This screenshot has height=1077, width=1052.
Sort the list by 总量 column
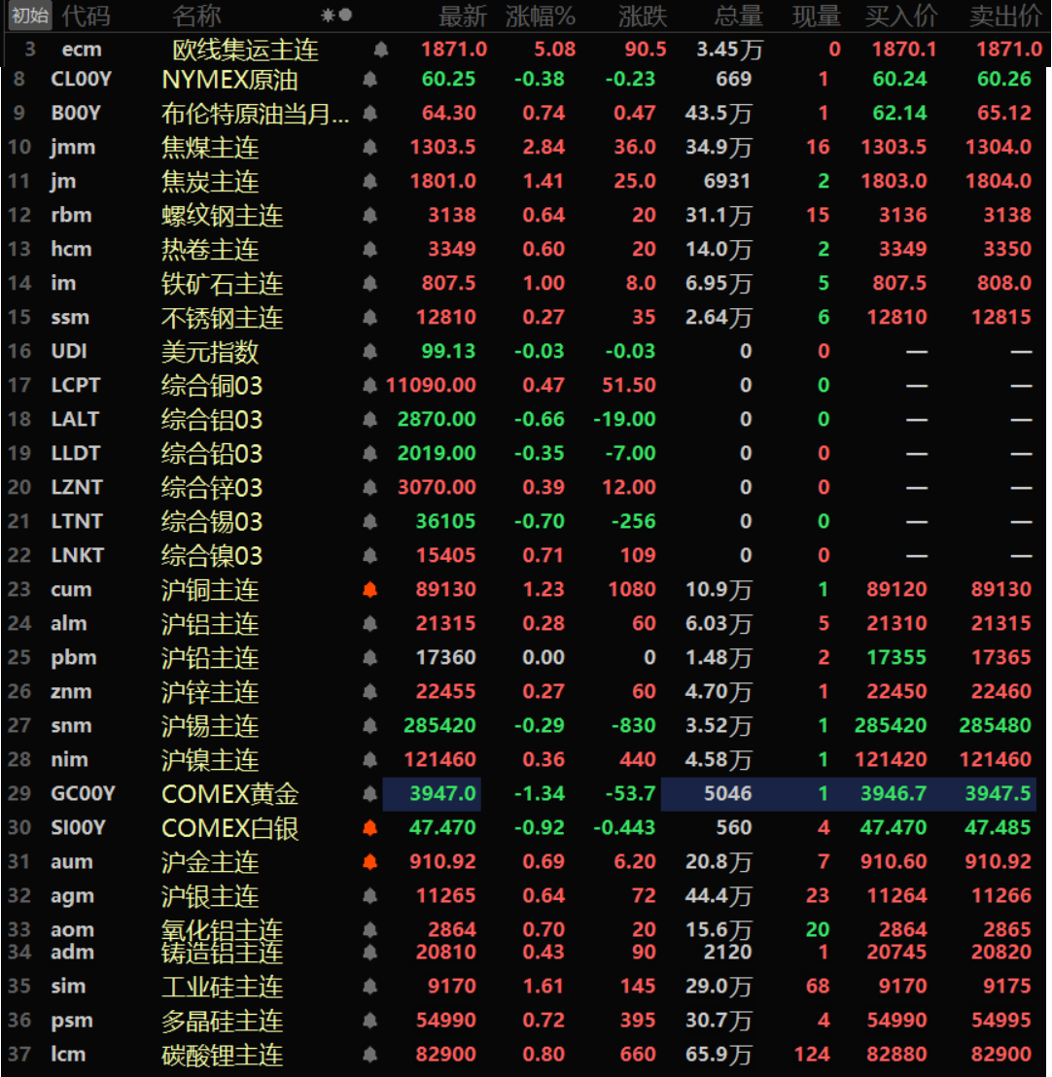tap(738, 16)
